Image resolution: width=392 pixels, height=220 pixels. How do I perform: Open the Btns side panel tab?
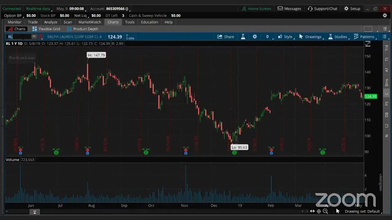386,82
